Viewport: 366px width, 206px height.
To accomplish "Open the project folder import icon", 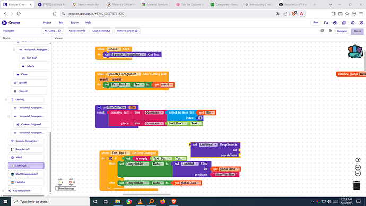I will 326,23.
